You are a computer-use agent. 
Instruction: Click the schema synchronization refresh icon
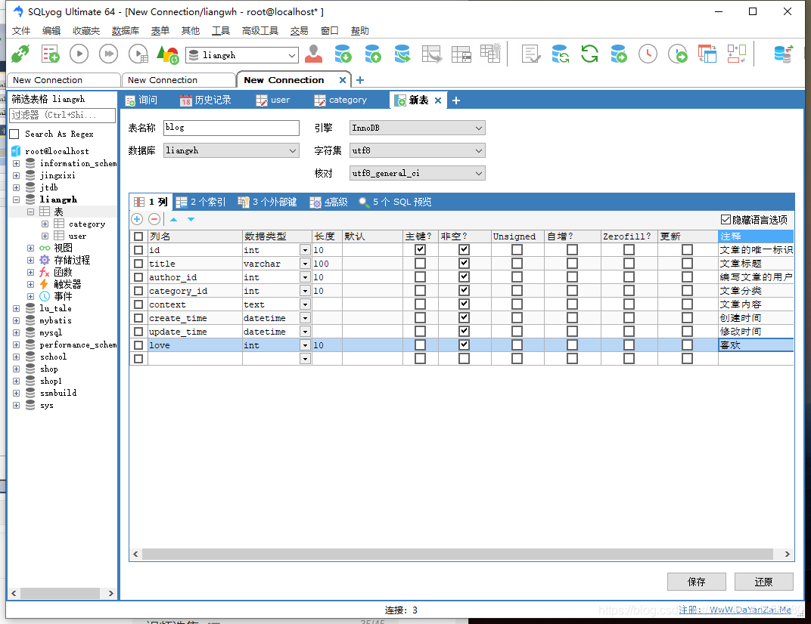coord(589,54)
